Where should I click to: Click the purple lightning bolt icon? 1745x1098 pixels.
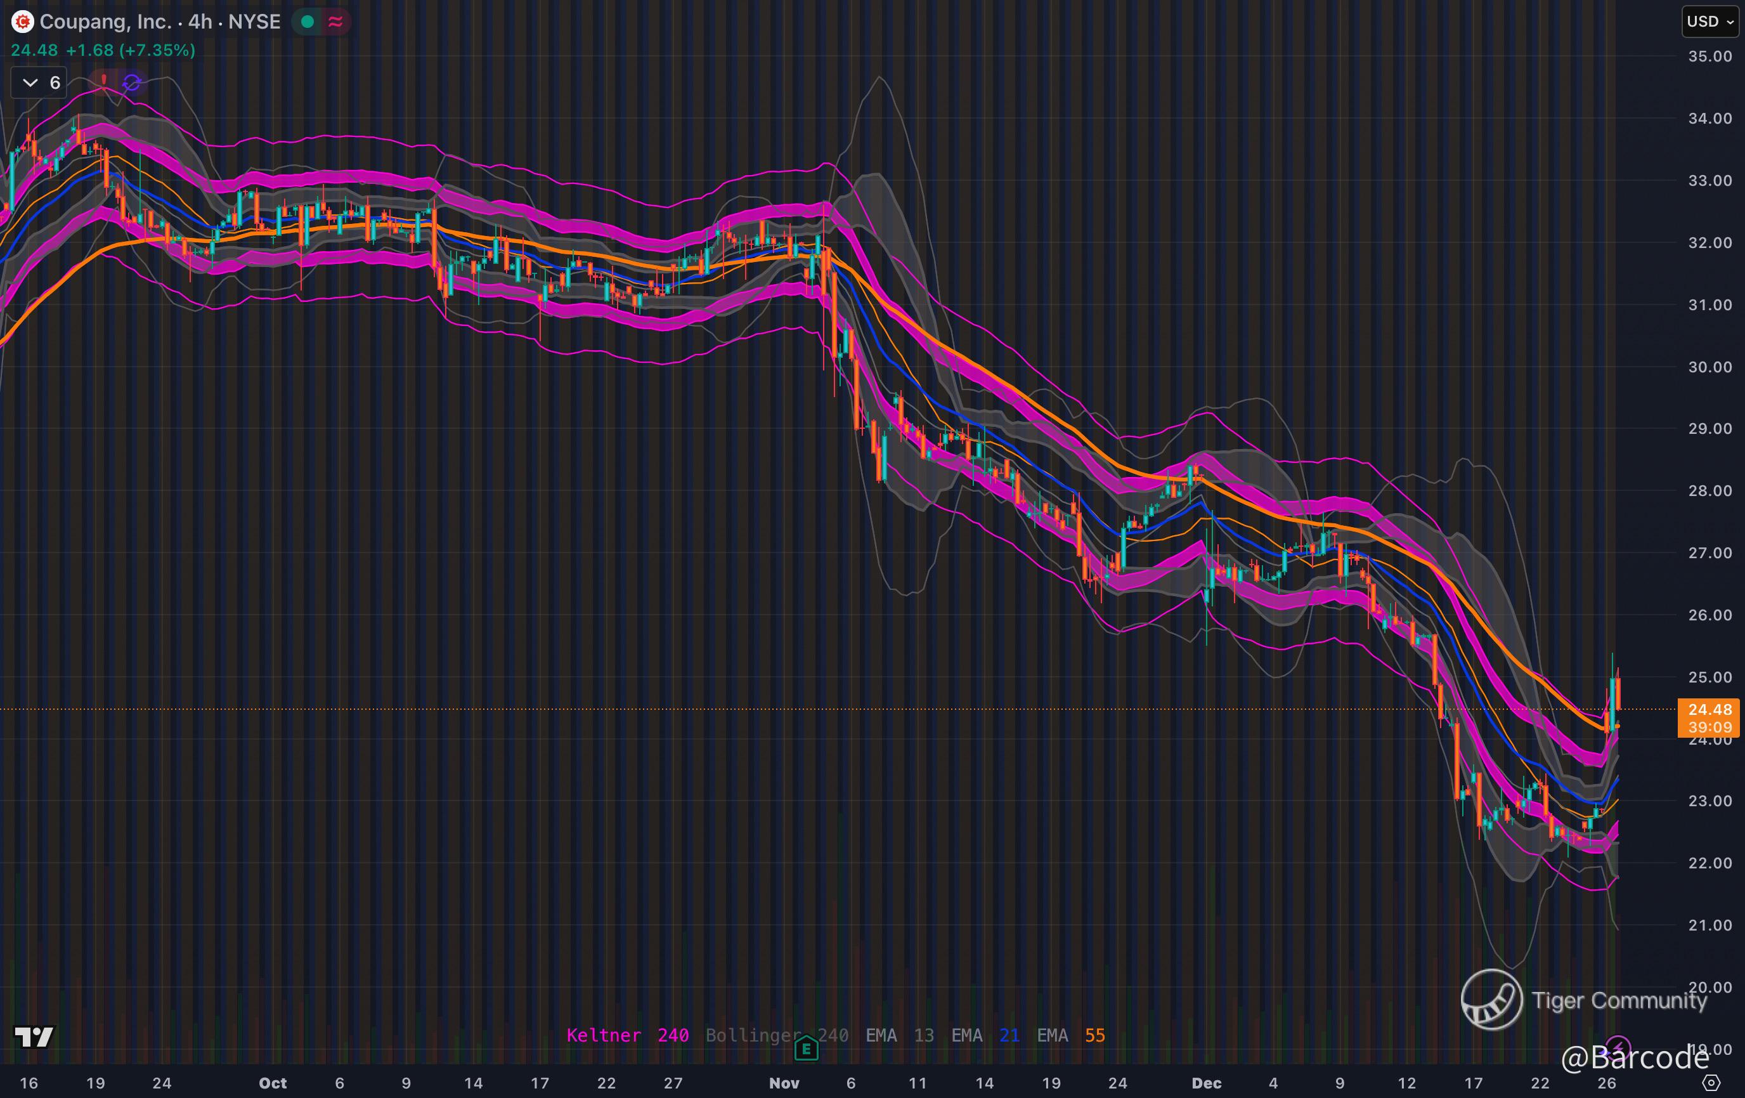coord(1618,1047)
